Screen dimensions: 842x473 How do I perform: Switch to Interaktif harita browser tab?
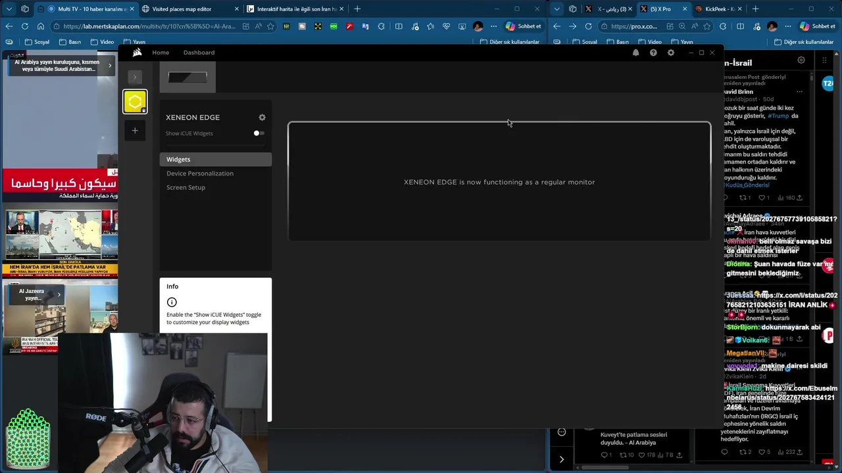[296, 9]
